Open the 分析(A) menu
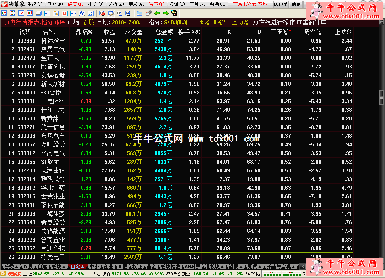Viewport: 385px width, 278px height. point(116,4)
